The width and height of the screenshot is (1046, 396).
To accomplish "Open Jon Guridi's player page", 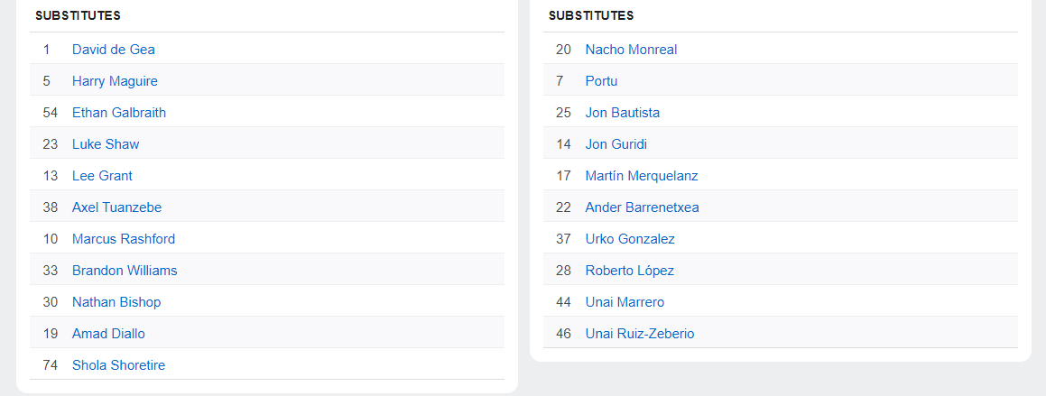I will pos(616,144).
